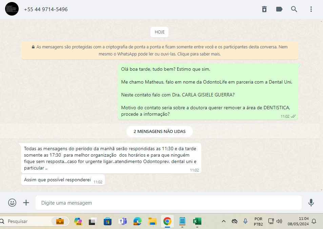Select the auto-reply message about 11:30 responses
The height and width of the screenshot is (229, 323).
pos(111,158)
